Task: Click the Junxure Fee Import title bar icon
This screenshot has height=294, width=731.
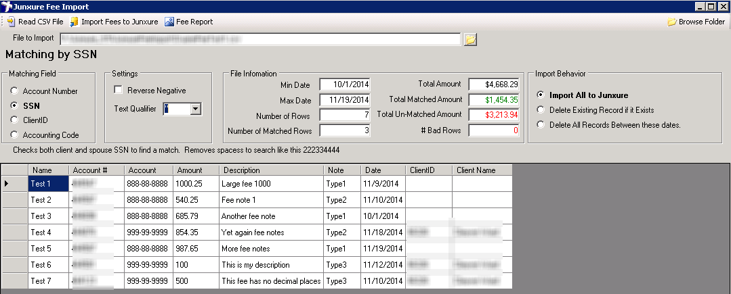Action: [x=6, y=7]
